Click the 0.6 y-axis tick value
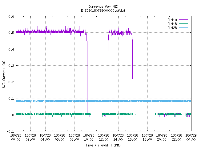The image size is (197, 148). pos(11,16)
